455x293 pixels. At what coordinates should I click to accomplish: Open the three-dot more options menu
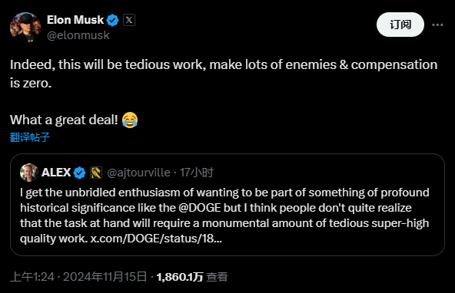tap(437, 25)
